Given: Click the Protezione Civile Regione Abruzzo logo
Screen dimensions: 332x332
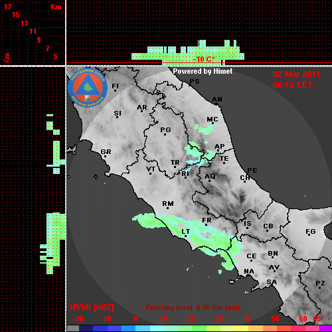Looking at the screenshot, I should point(88,88).
